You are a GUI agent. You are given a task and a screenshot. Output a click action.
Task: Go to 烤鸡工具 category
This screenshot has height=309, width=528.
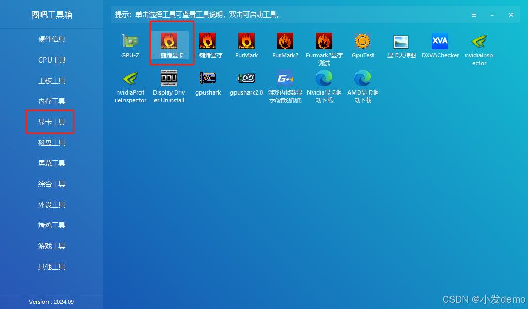click(52, 225)
